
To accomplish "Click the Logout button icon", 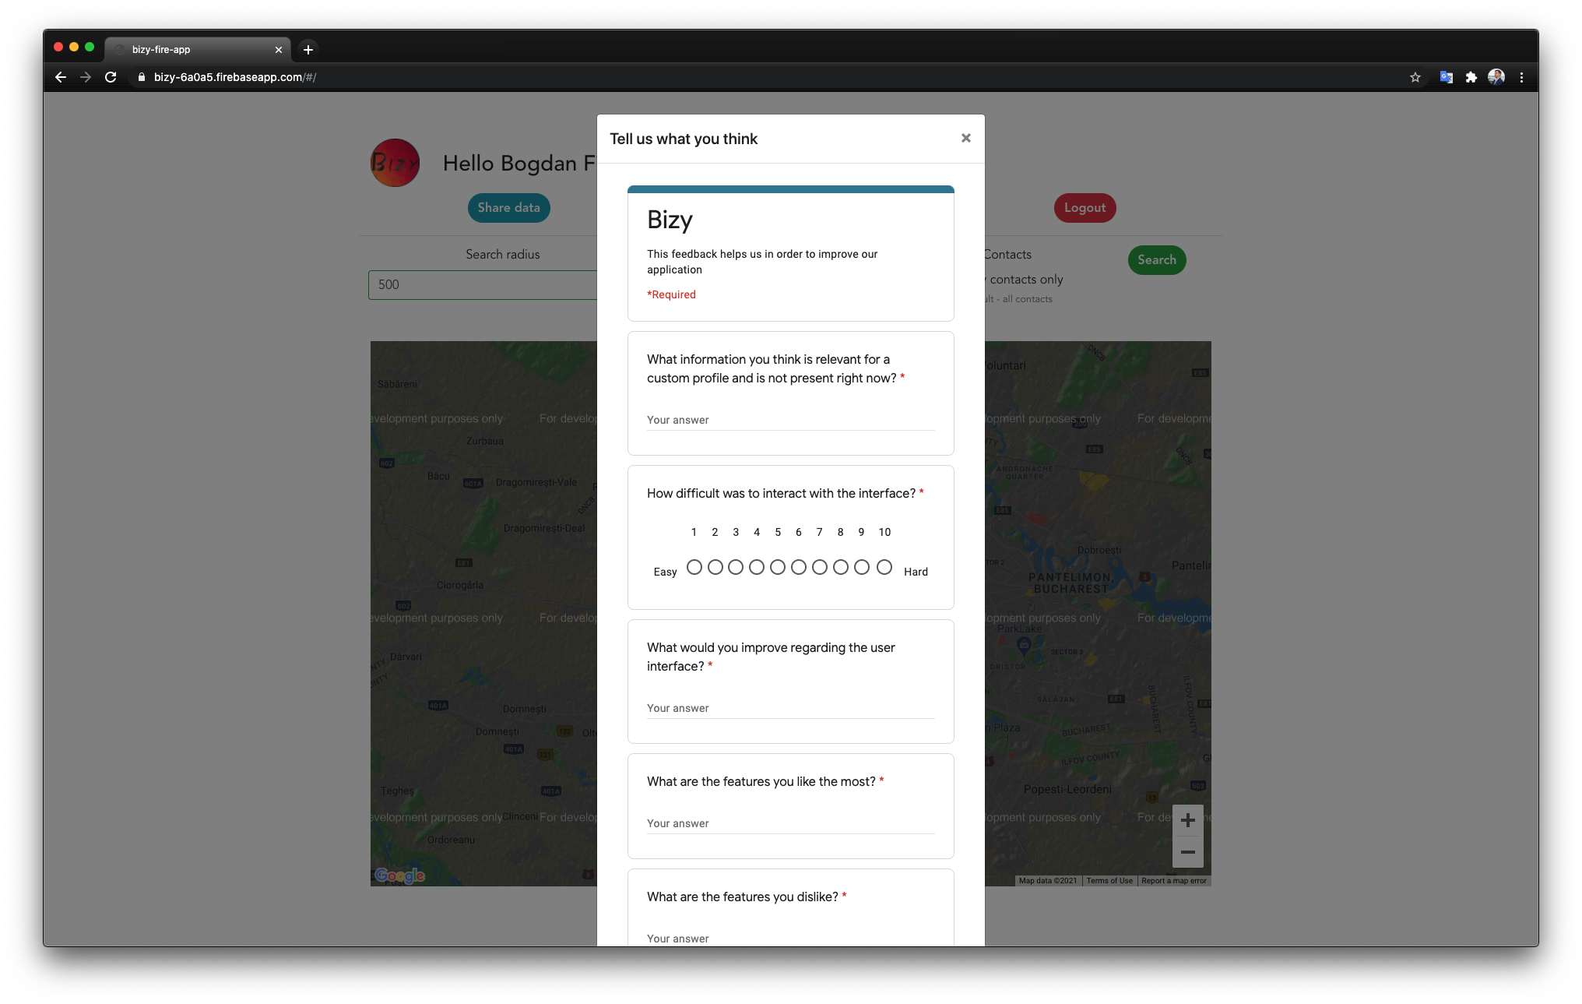I will 1085,208.
